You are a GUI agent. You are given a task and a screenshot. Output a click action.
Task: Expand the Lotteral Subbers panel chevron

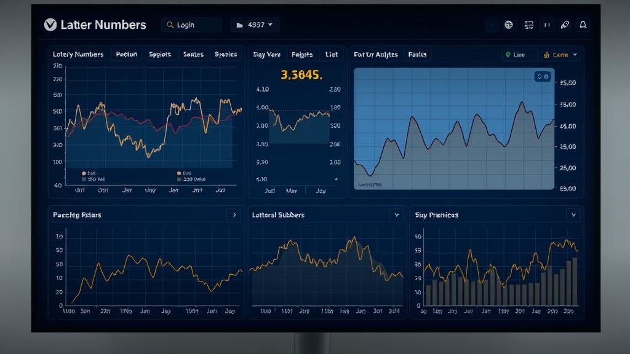[396, 215]
